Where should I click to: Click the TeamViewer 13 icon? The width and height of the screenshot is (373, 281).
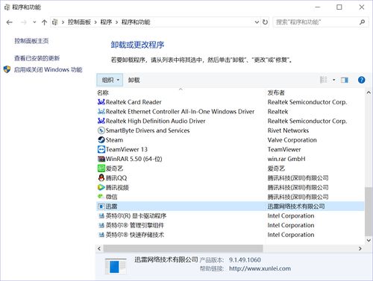(101, 149)
